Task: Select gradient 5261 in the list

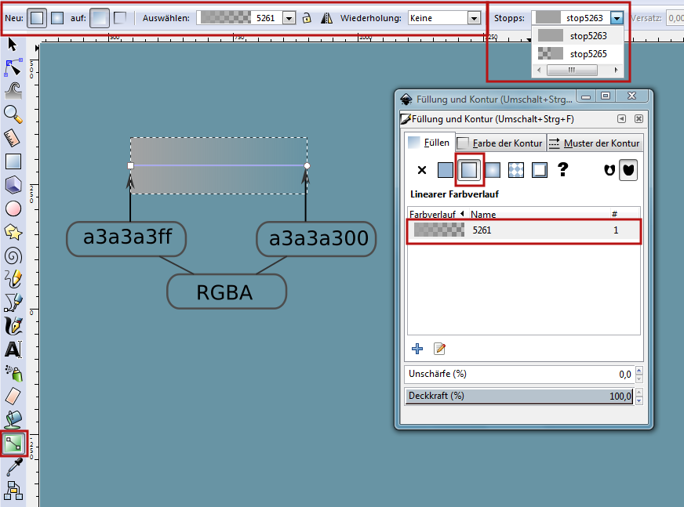Action: [x=523, y=230]
